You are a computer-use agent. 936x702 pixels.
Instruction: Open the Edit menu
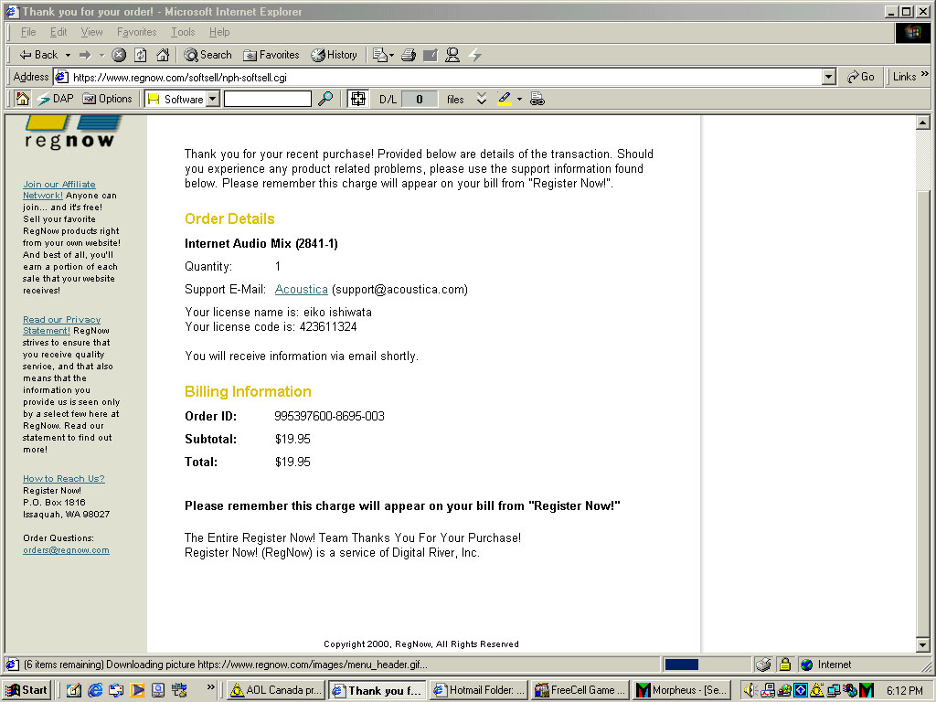[x=58, y=32]
